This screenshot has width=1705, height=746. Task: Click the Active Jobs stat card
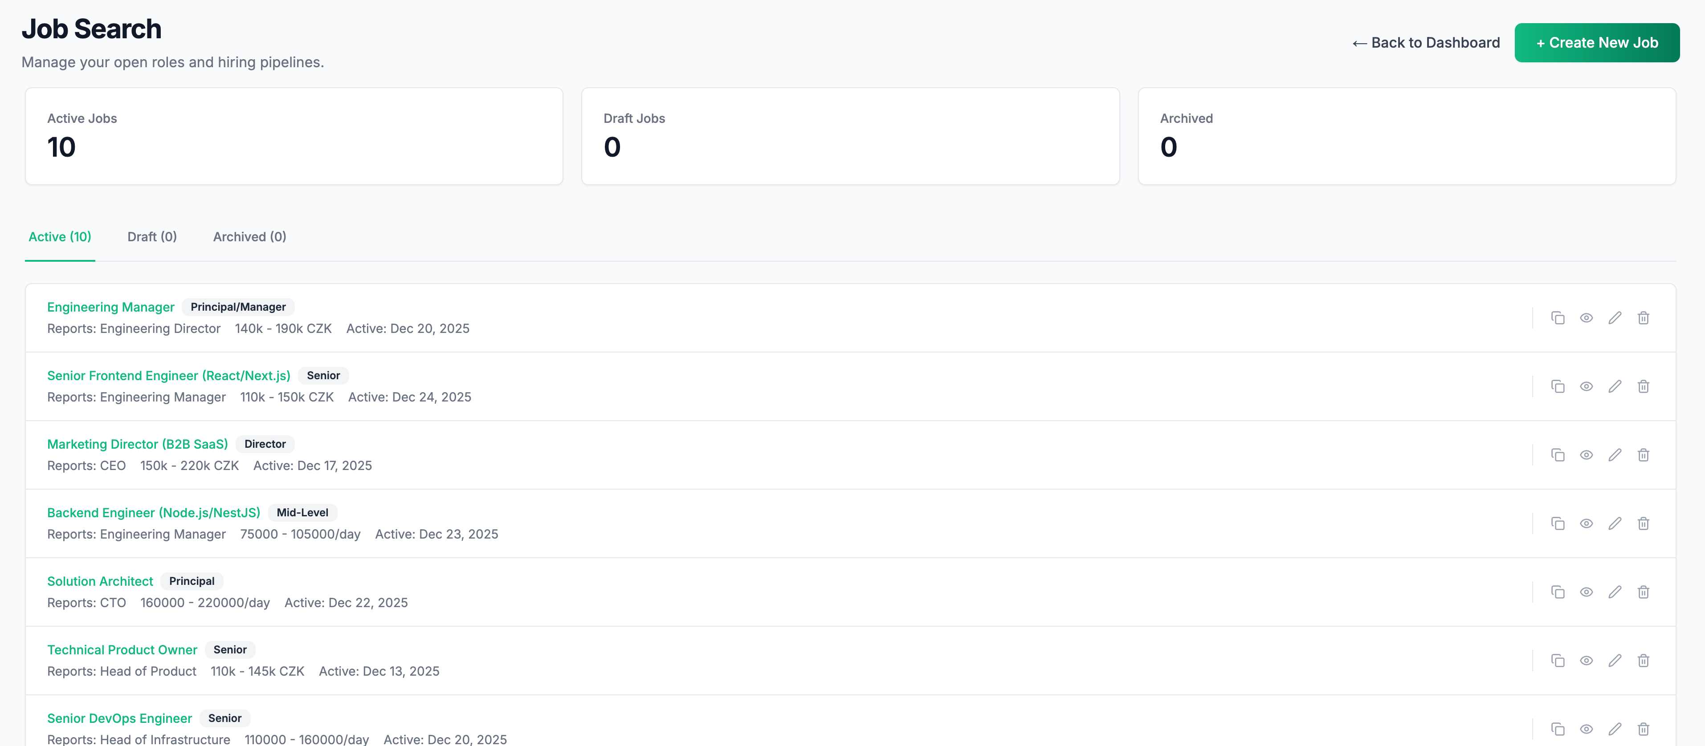(x=294, y=136)
